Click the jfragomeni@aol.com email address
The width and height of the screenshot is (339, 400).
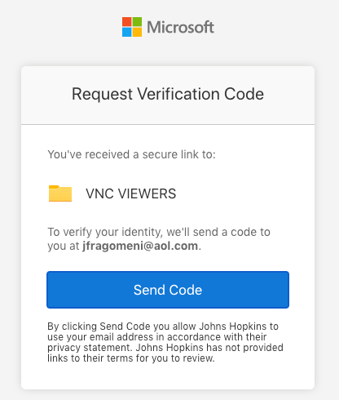[x=140, y=246]
